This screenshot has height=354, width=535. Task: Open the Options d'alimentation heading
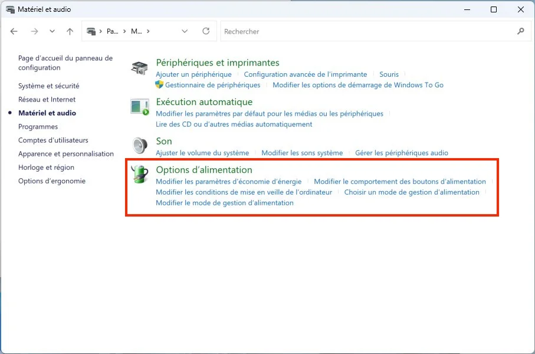204,170
